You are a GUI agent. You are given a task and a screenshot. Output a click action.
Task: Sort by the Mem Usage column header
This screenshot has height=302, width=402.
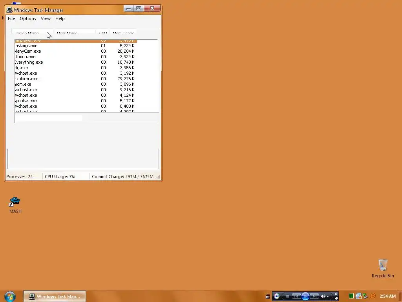coord(124,32)
